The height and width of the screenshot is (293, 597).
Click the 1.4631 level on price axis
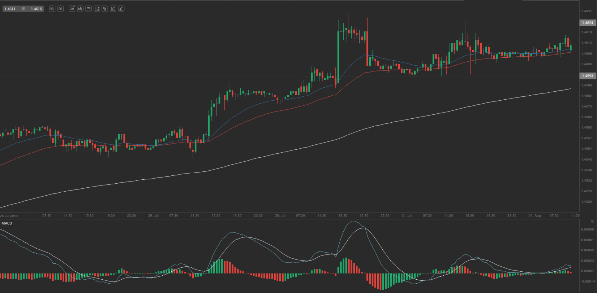586,11
